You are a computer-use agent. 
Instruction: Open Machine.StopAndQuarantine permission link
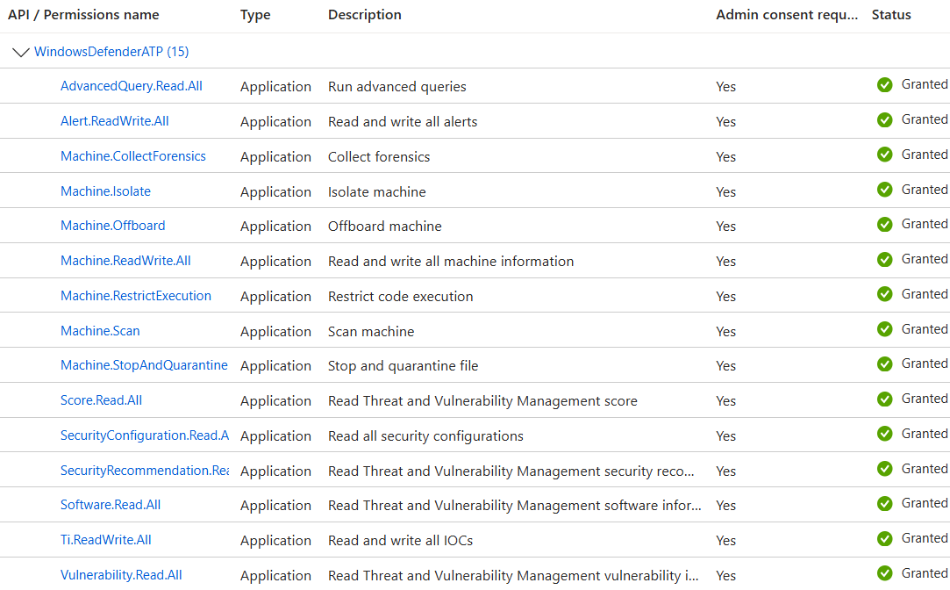pyautogui.click(x=144, y=365)
